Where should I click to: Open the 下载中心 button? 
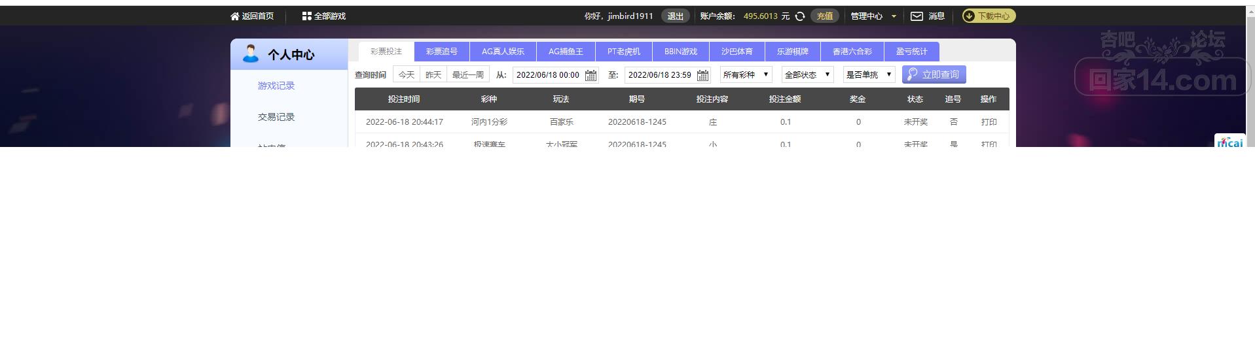point(989,16)
